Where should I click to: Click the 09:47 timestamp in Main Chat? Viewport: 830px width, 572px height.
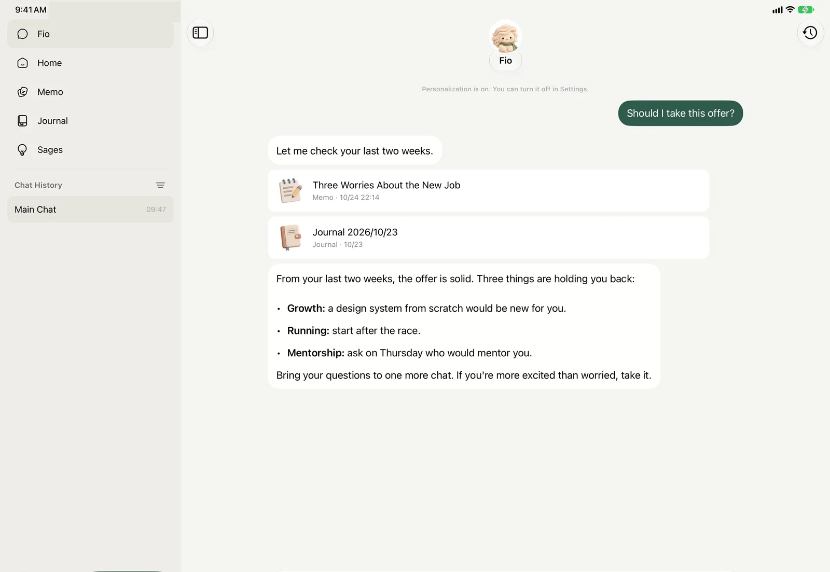156,210
